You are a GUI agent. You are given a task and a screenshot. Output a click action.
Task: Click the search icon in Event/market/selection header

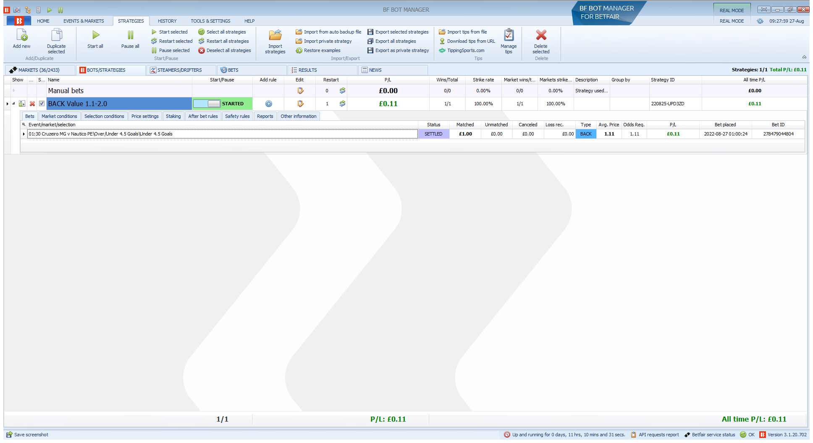(24, 125)
